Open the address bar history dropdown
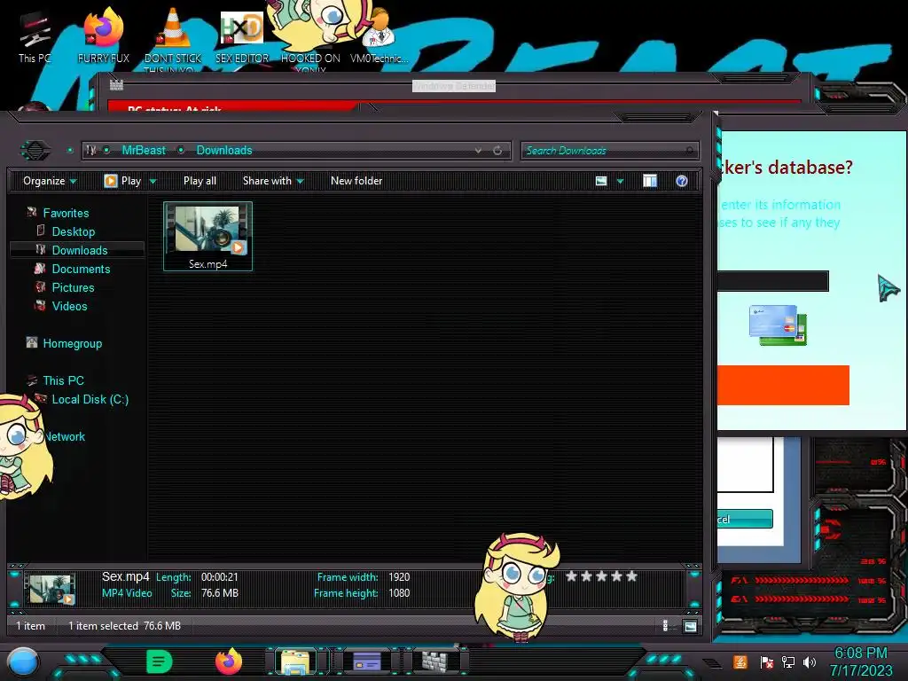This screenshot has width=908, height=681. pos(478,151)
